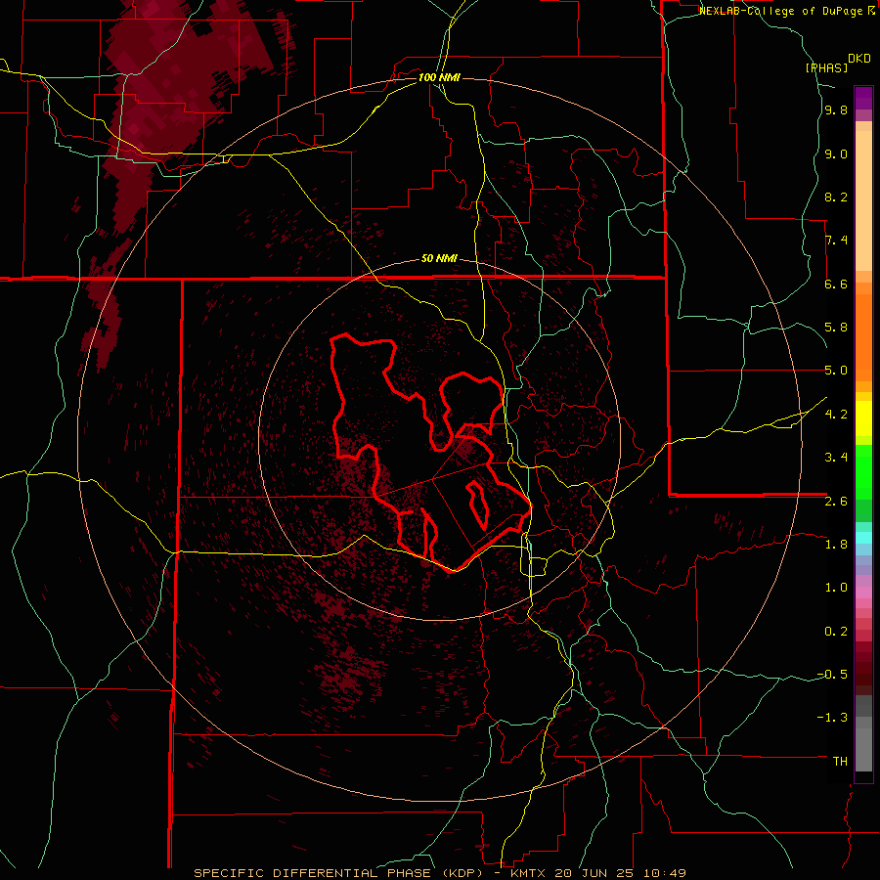Click the TH label on the scale
Image resolution: width=880 pixels, height=880 pixels.
coord(840,762)
